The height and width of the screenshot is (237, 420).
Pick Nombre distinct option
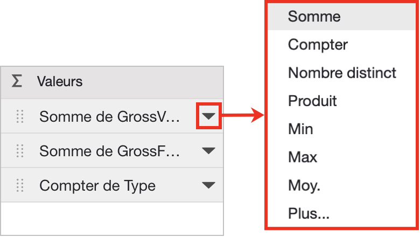pos(342,73)
